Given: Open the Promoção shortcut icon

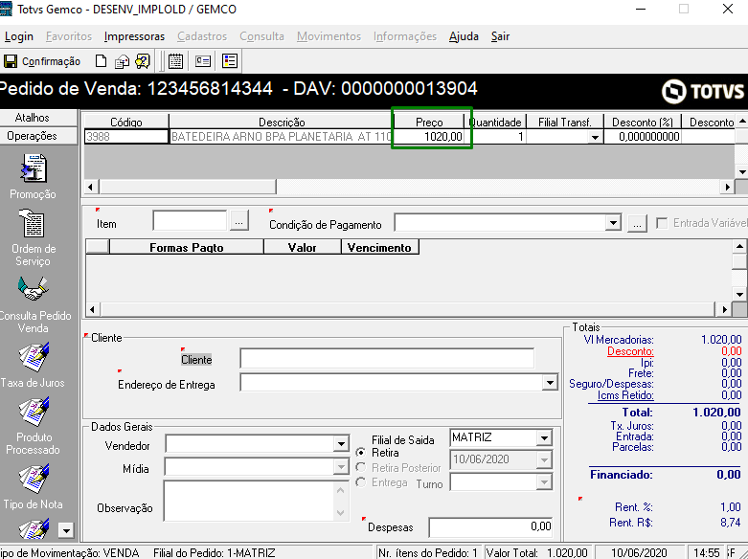Looking at the screenshot, I should (33, 168).
